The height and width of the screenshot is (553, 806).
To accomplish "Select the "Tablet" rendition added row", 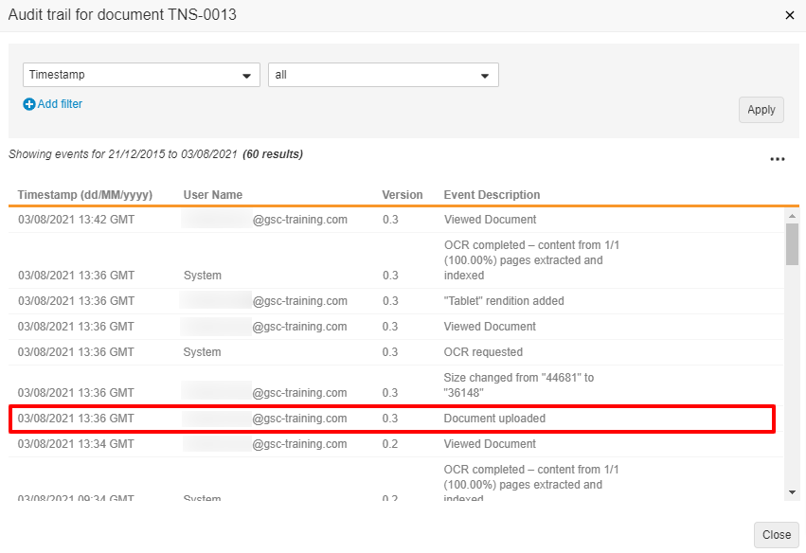I will pyautogui.click(x=392, y=301).
